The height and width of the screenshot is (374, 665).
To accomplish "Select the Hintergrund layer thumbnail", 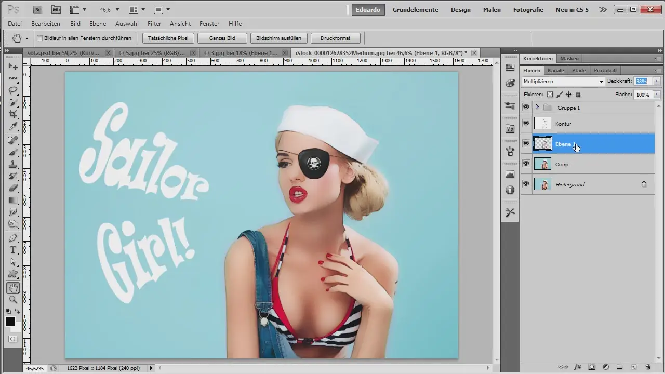I will [x=542, y=184].
